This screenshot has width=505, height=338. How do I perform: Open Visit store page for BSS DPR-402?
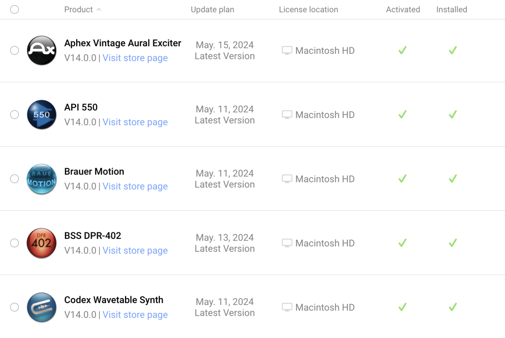click(135, 251)
